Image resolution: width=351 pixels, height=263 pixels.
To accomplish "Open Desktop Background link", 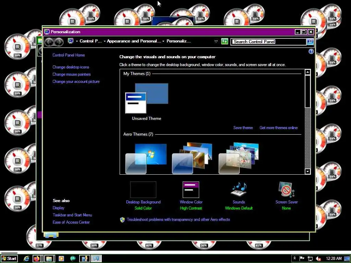I will 143,202.
